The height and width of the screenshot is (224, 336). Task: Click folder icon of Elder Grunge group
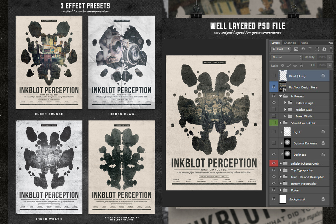point(290,103)
